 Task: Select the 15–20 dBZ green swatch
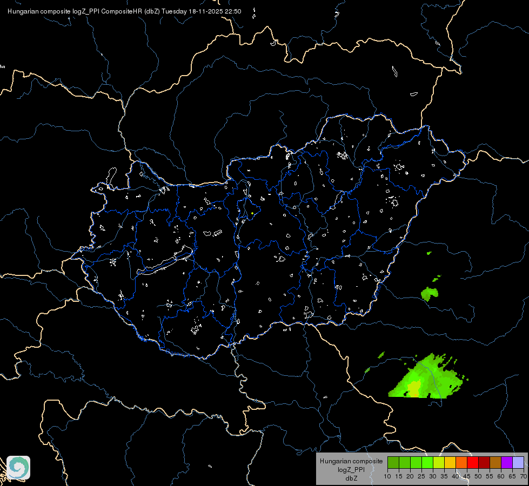[405, 462]
